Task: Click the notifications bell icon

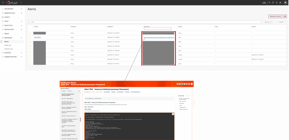Action: click(276, 3)
